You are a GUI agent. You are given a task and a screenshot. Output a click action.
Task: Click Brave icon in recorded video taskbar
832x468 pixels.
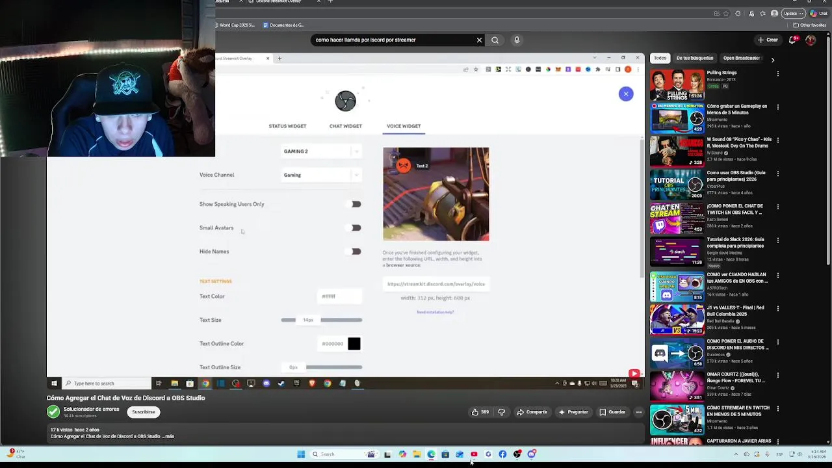pyautogui.click(x=312, y=383)
